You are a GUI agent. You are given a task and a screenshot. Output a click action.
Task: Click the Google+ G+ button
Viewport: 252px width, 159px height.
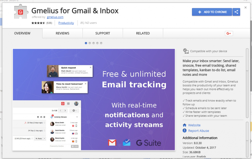229,33
